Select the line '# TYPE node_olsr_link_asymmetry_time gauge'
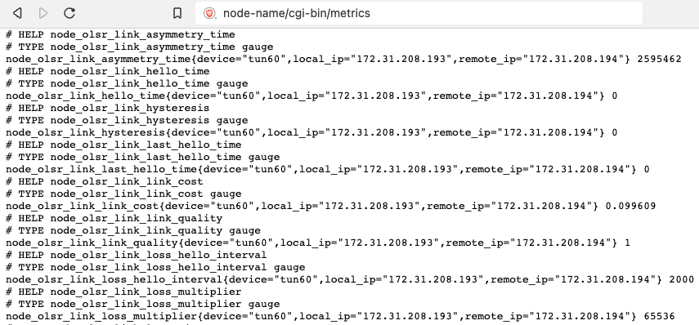The width and height of the screenshot is (699, 325). (x=140, y=47)
